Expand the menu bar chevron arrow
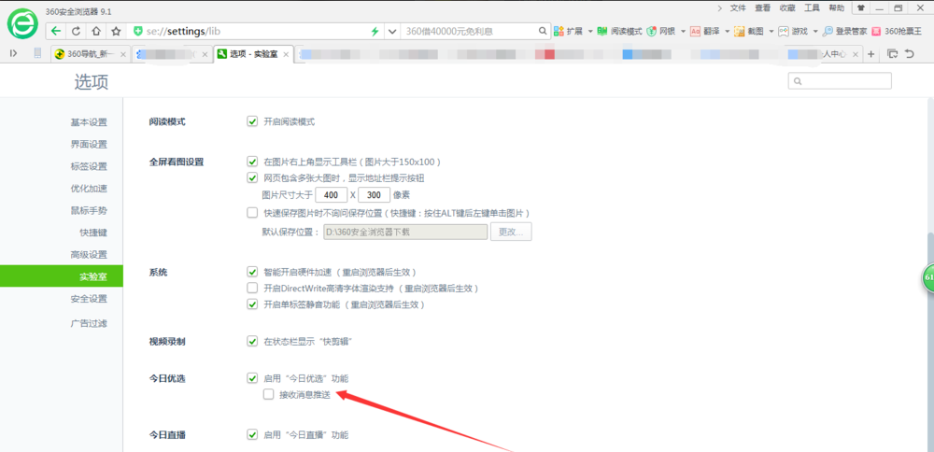The height and width of the screenshot is (452, 934). pyautogui.click(x=719, y=7)
